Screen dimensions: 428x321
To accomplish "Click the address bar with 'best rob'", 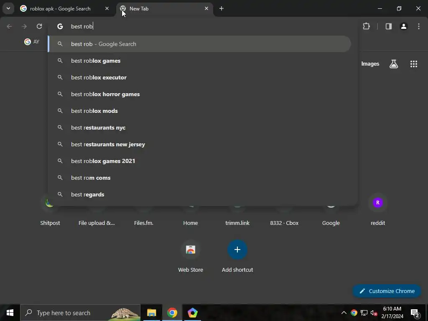I will (202, 26).
